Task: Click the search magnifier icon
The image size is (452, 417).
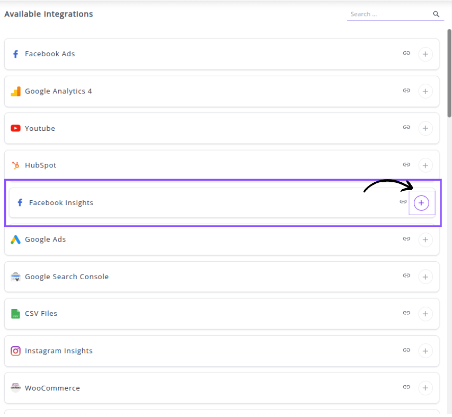Action: point(436,14)
